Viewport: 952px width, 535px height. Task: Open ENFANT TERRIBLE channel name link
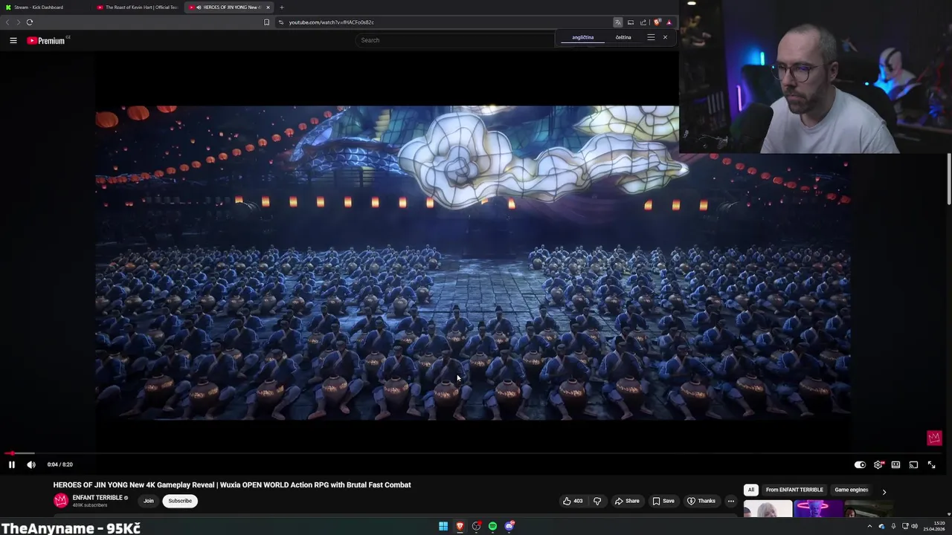click(x=97, y=498)
